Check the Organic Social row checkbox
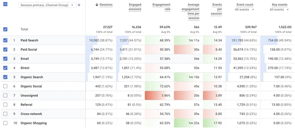The width and height of the screenshot is (295, 130). 5,86
